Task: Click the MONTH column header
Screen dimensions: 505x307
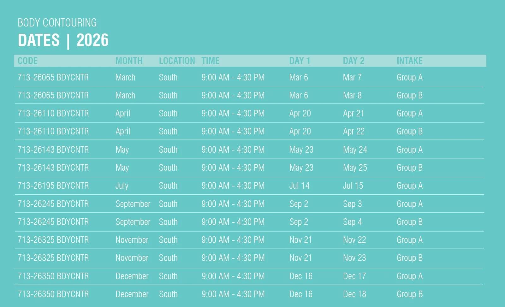Action: pos(129,61)
